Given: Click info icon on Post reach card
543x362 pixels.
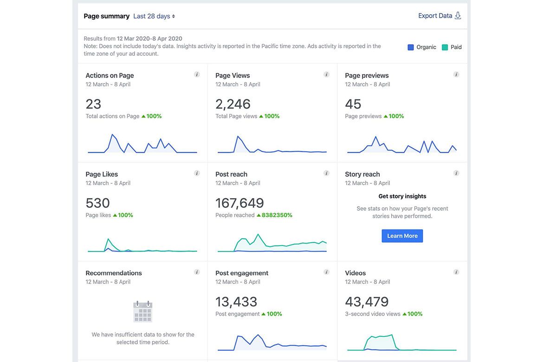Looking at the screenshot, I should (x=326, y=173).
